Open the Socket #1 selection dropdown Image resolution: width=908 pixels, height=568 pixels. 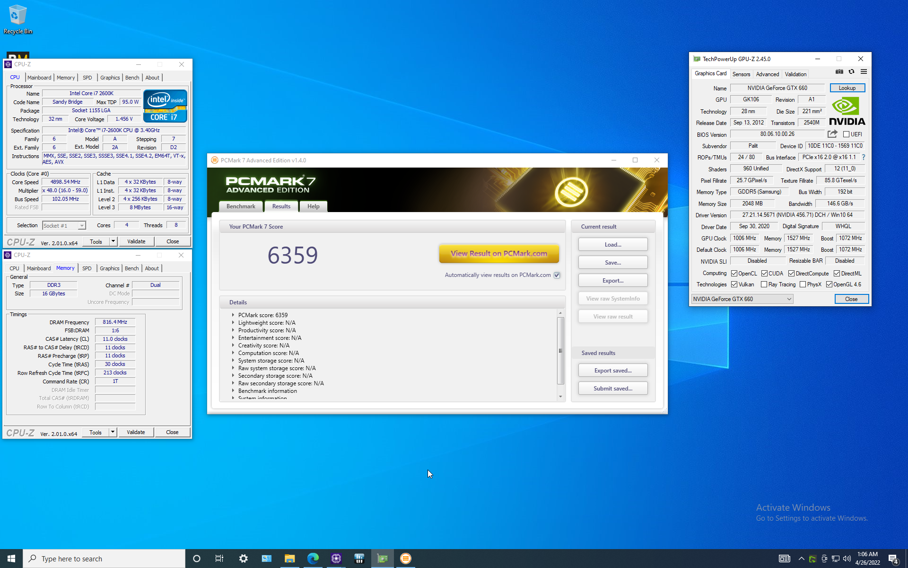pos(64,226)
